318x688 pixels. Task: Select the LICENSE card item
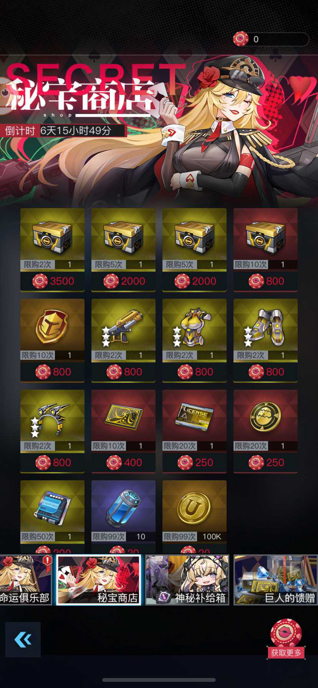click(x=194, y=431)
